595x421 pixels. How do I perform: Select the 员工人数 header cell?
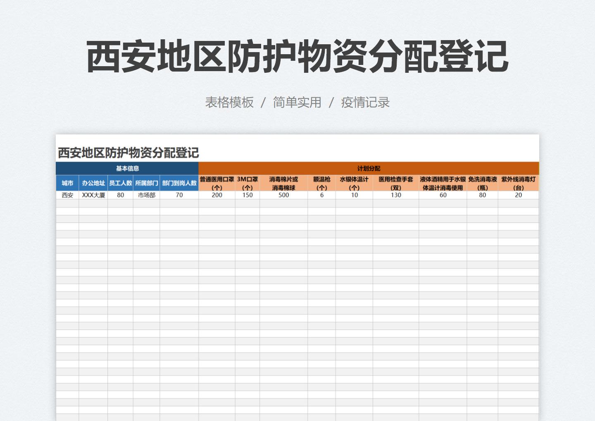[x=120, y=183]
